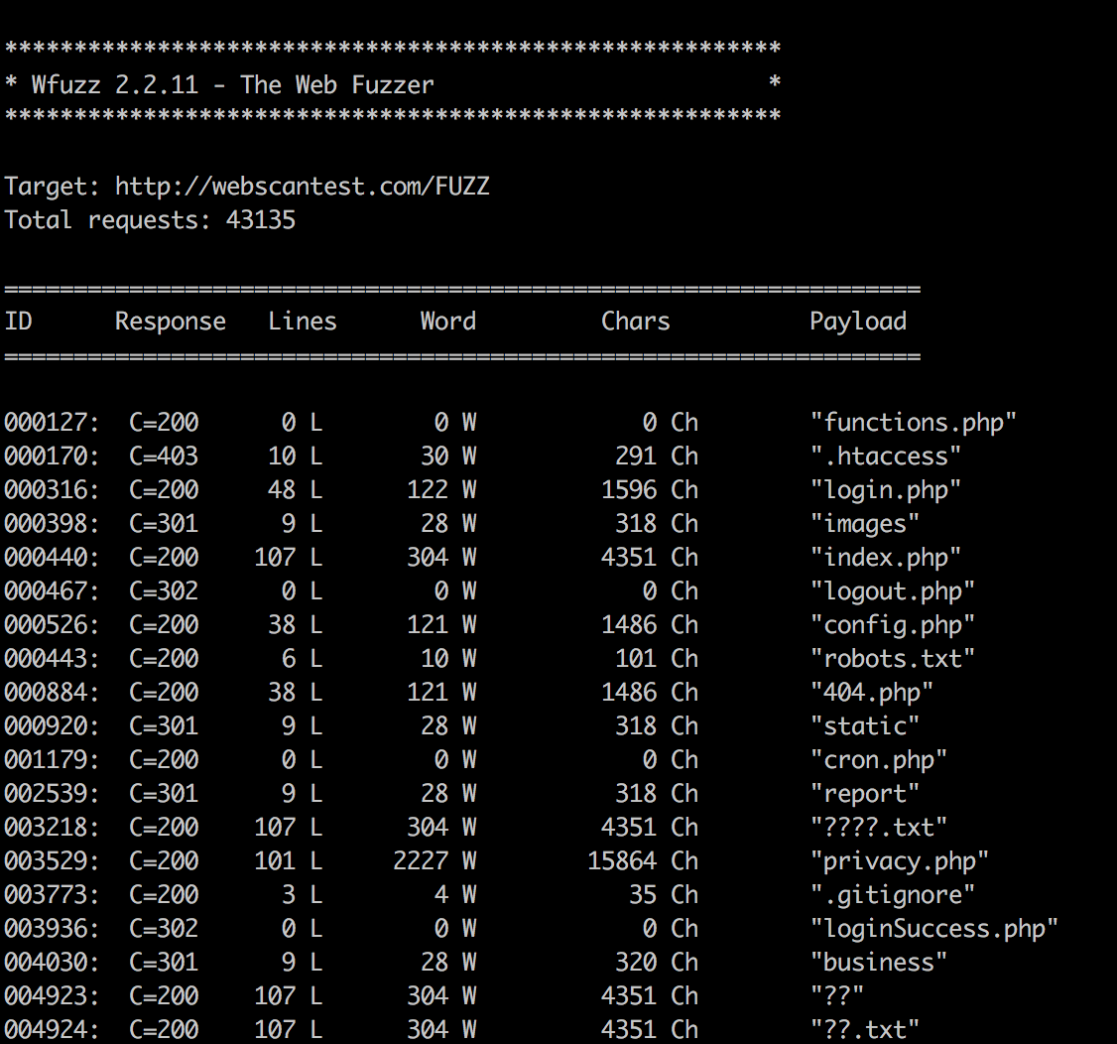Click request ID 000170

tap(52, 457)
